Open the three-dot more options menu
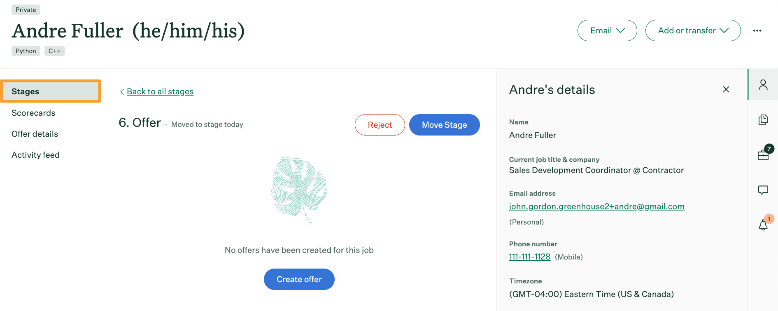This screenshot has width=778, height=311. 757,30
